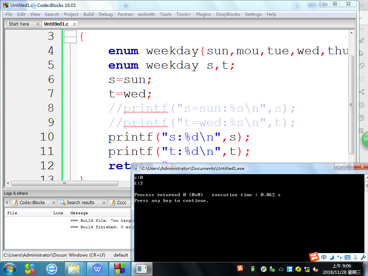The height and width of the screenshot is (276, 368).
Task: Select the Untitled1.c editor tab
Action: (x=56, y=24)
